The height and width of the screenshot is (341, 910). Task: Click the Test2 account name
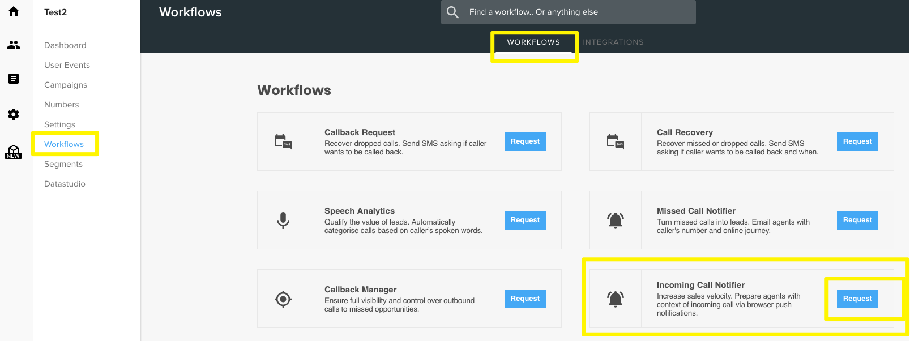click(55, 12)
